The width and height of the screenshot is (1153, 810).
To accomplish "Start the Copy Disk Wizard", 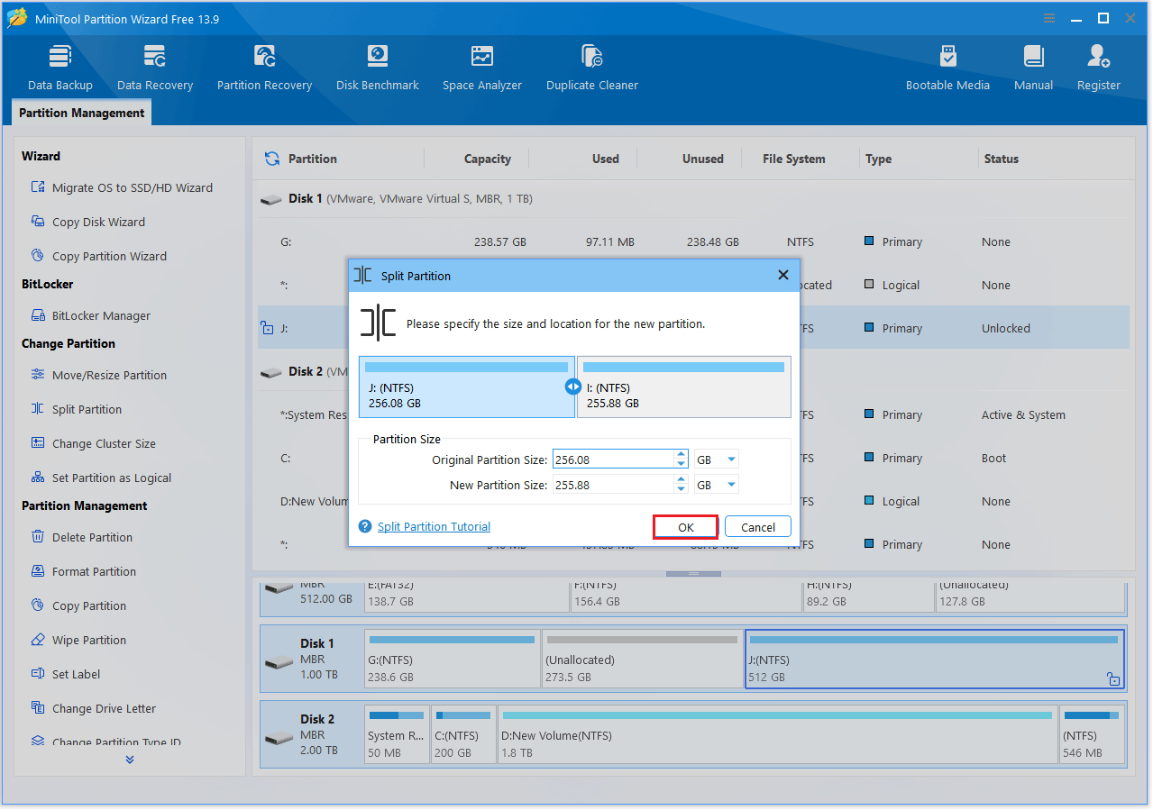I will (87, 222).
